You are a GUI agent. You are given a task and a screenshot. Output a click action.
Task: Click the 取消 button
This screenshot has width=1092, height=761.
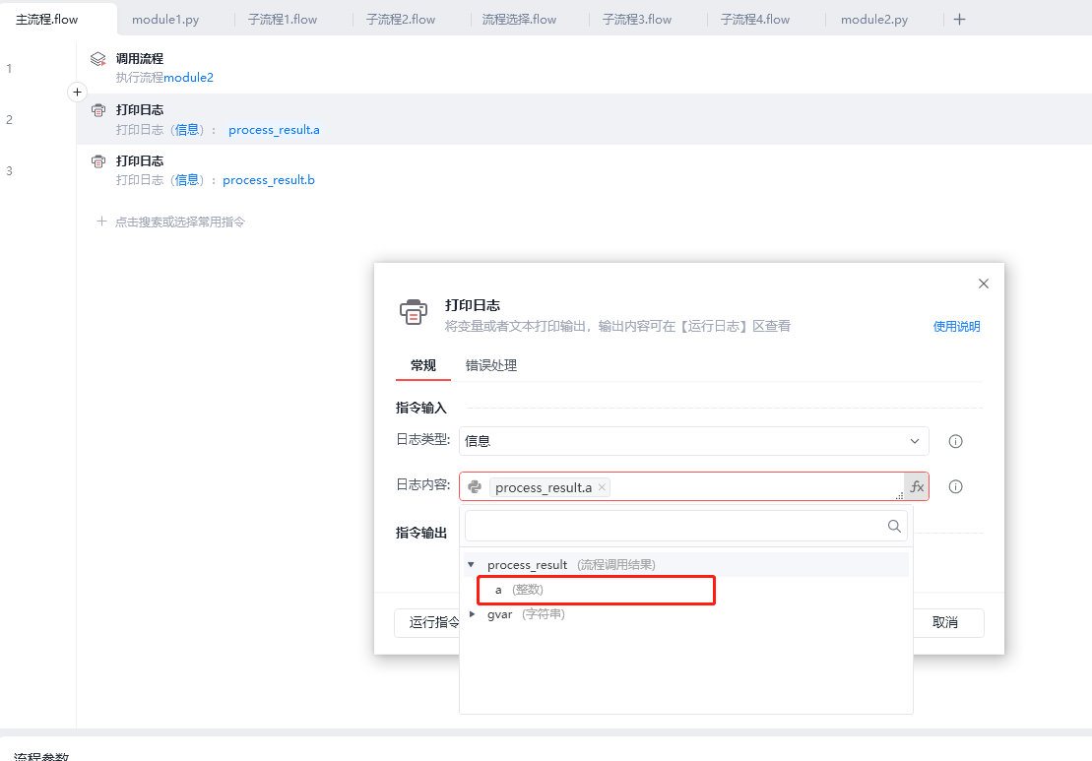pyautogui.click(x=944, y=622)
